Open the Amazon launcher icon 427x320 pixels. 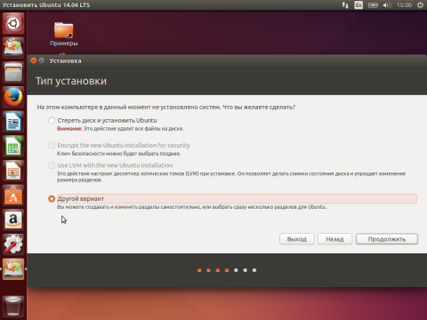tap(13, 220)
